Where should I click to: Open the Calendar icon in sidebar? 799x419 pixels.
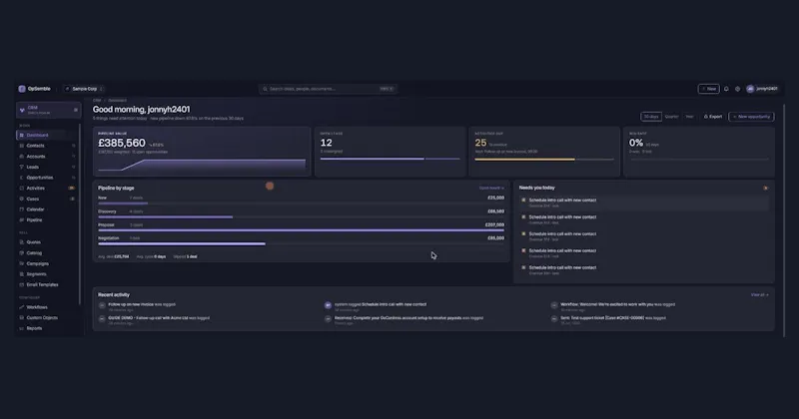pyautogui.click(x=21, y=209)
